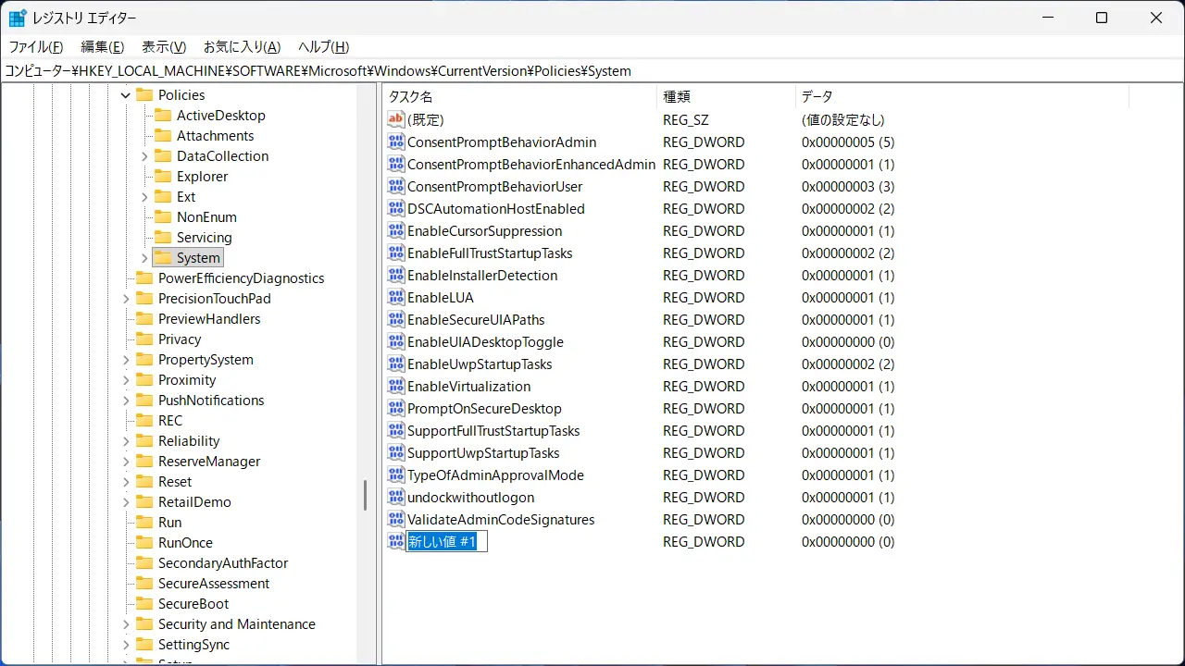Click the string icon of the (既定) value
This screenshot has height=666, width=1185.
[396, 119]
